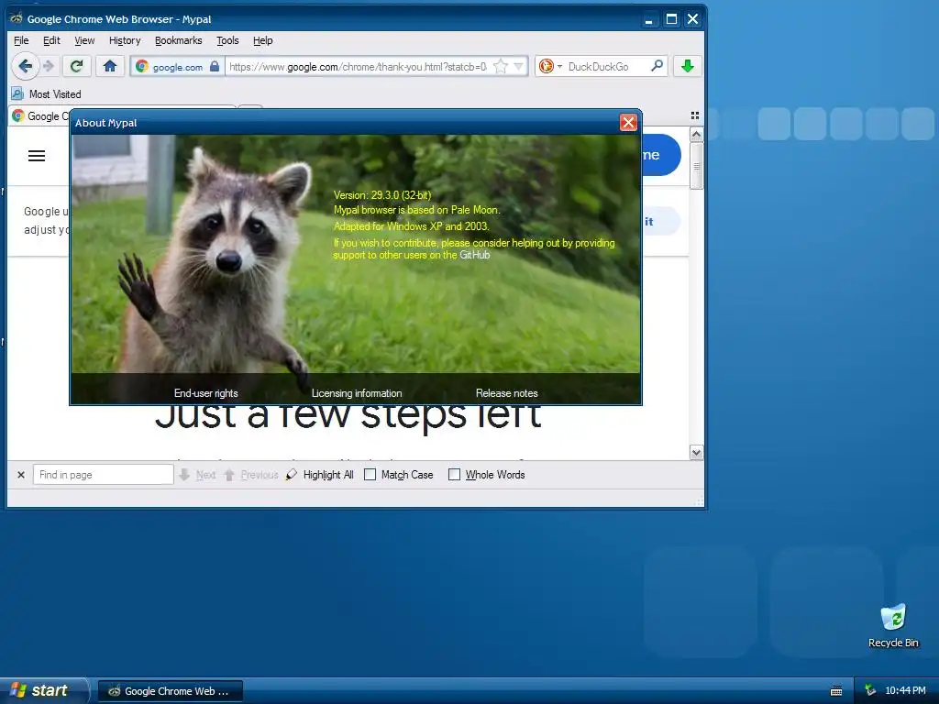Viewport: 939px width, 704px height.
Task: Click the padlock site security icon
Action: coord(215,66)
